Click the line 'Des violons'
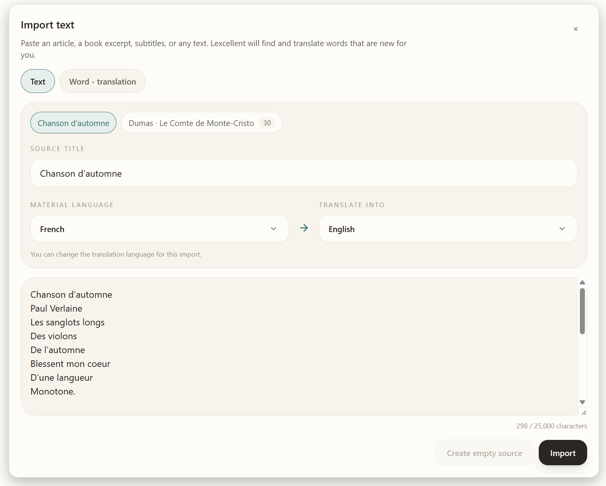 click(53, 336)
